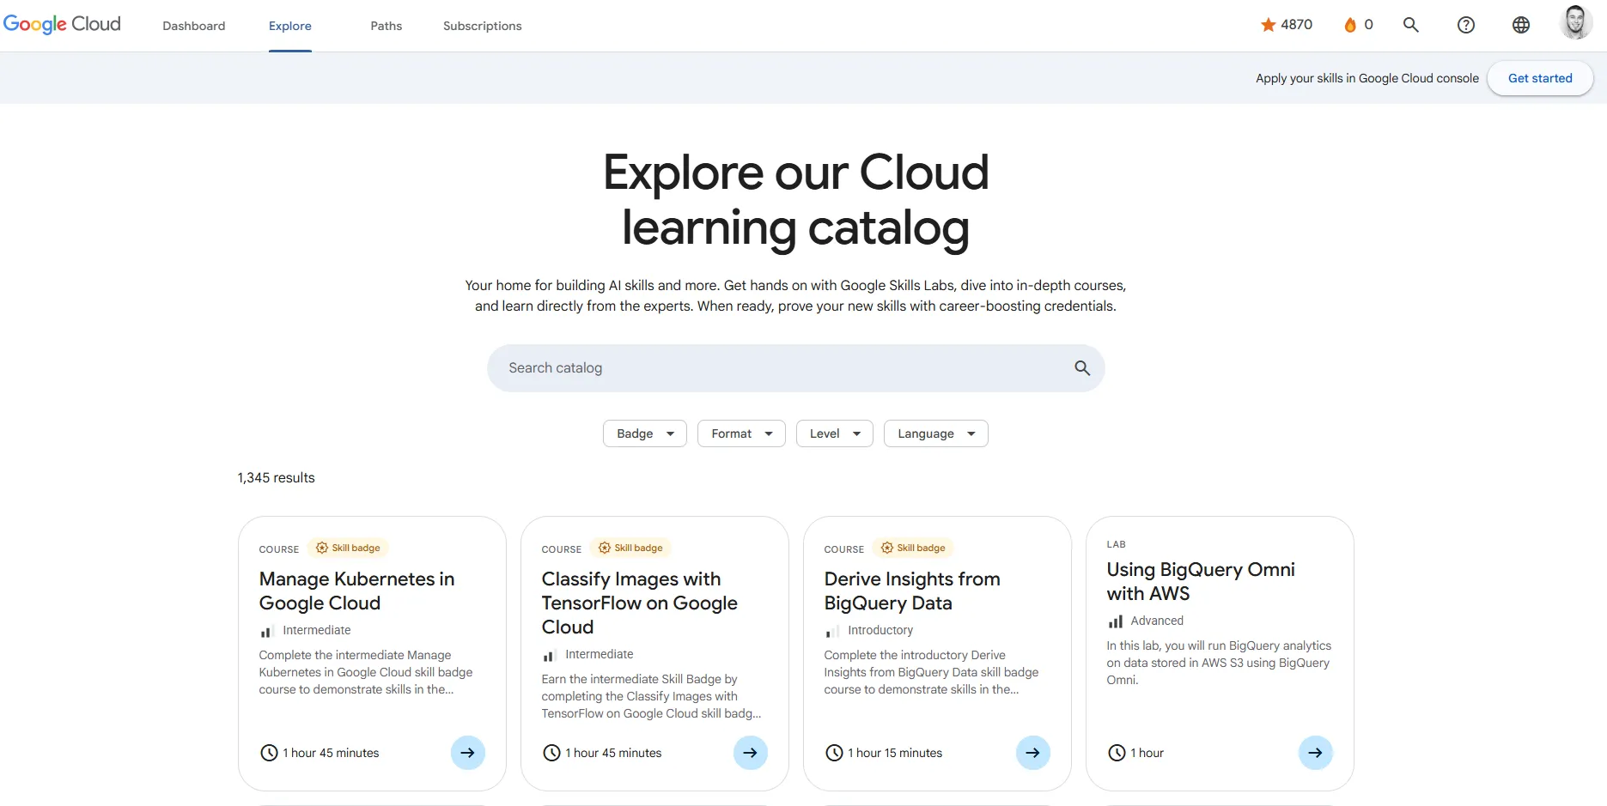Click the 'Explore our Cloud learning catalog' heading
Screen dimensions: 1607x806
click(x=795, y=199)
